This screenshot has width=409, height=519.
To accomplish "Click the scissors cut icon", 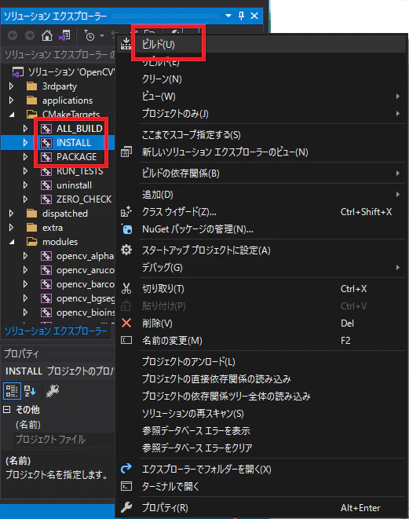I will tap(126, 289).
